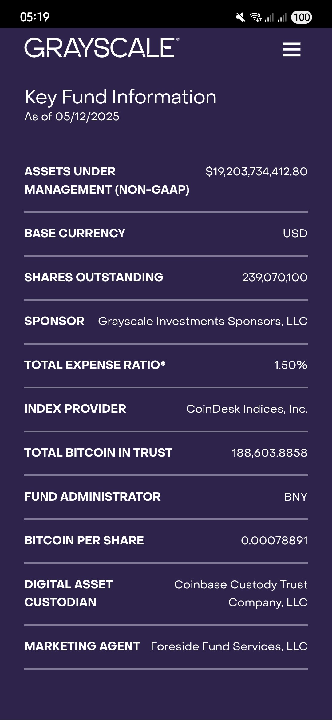Tap the battery level indicator
The height and width of the screenshot is (720, 332).
tap(302, 17)
